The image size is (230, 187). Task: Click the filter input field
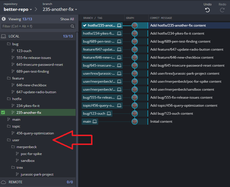34,26
